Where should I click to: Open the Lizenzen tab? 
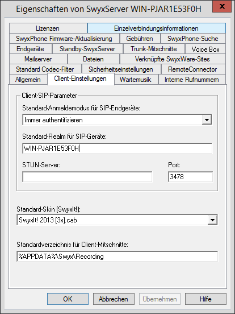(x=48, y=28)
